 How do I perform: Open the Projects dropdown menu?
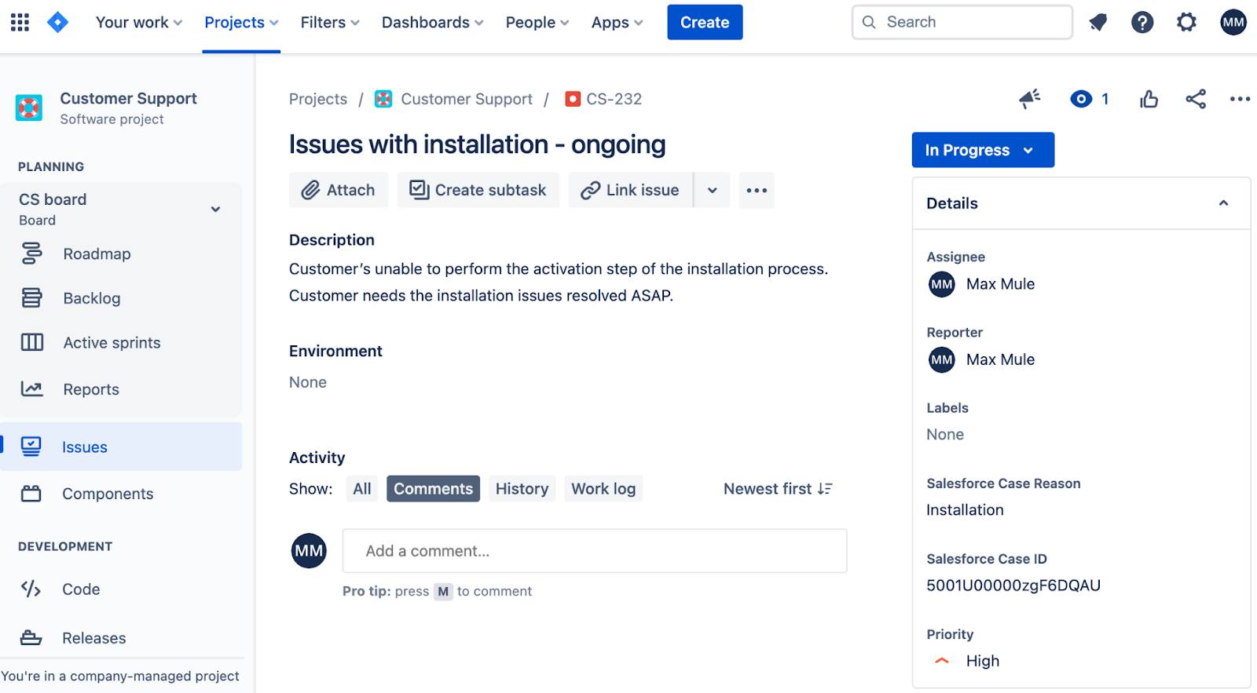pyautogui.click(x=241, y=22)
